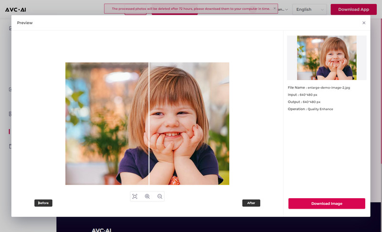This screenshot has width=382, height=232.
Task: Zoom out with the magnifier minus icon
Action: [x=160, y=196]
